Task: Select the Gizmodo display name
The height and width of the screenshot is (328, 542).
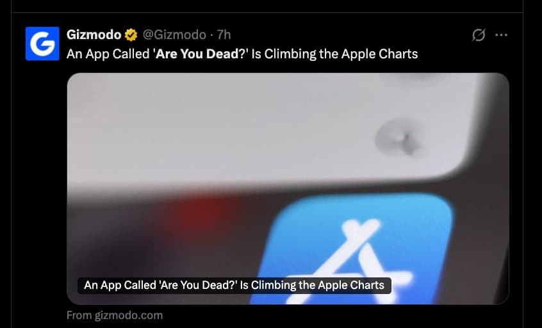Action: click(94, 35)
